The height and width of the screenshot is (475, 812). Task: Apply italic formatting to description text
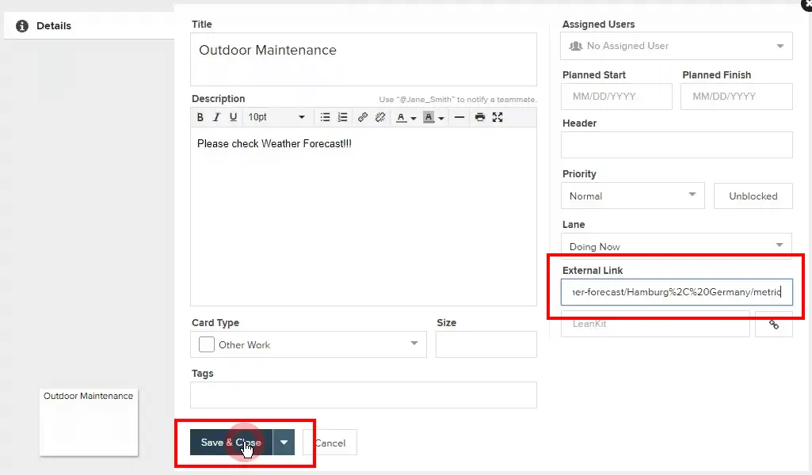pyautogui.click(x=216, y=117)
